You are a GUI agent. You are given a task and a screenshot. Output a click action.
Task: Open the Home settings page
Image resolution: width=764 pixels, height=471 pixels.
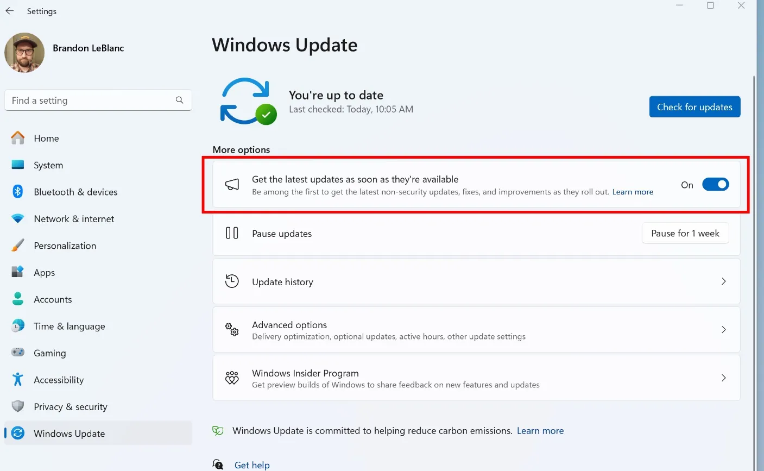pos(98,139)
